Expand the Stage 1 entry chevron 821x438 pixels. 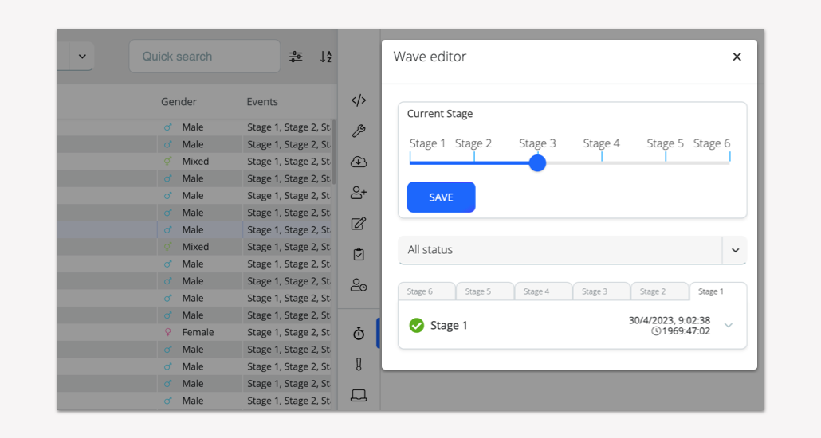pyautogui.click(x=728, y=325)
